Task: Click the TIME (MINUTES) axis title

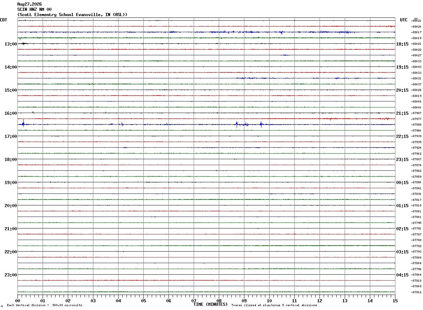Action: 210,304
